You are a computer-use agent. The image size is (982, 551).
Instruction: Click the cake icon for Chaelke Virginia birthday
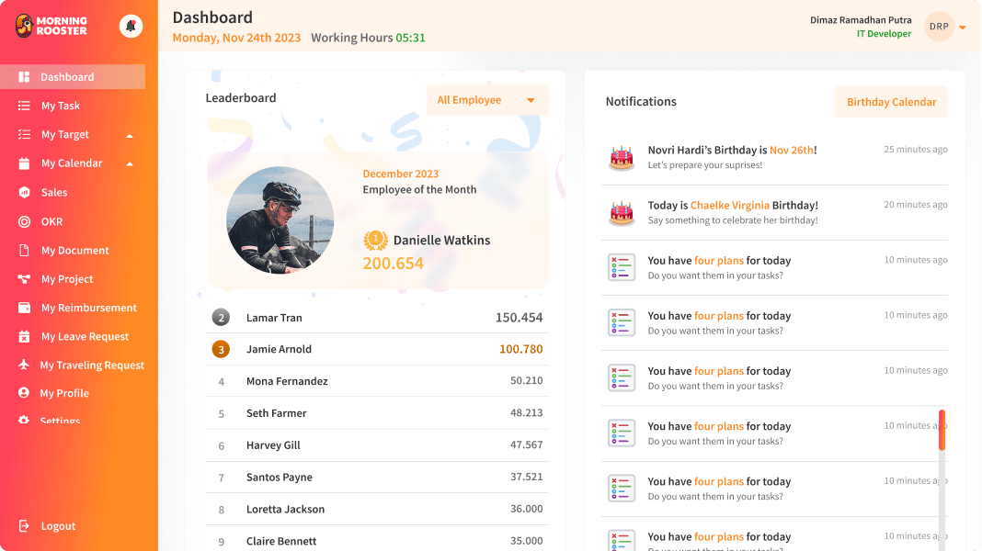[622, 213]
